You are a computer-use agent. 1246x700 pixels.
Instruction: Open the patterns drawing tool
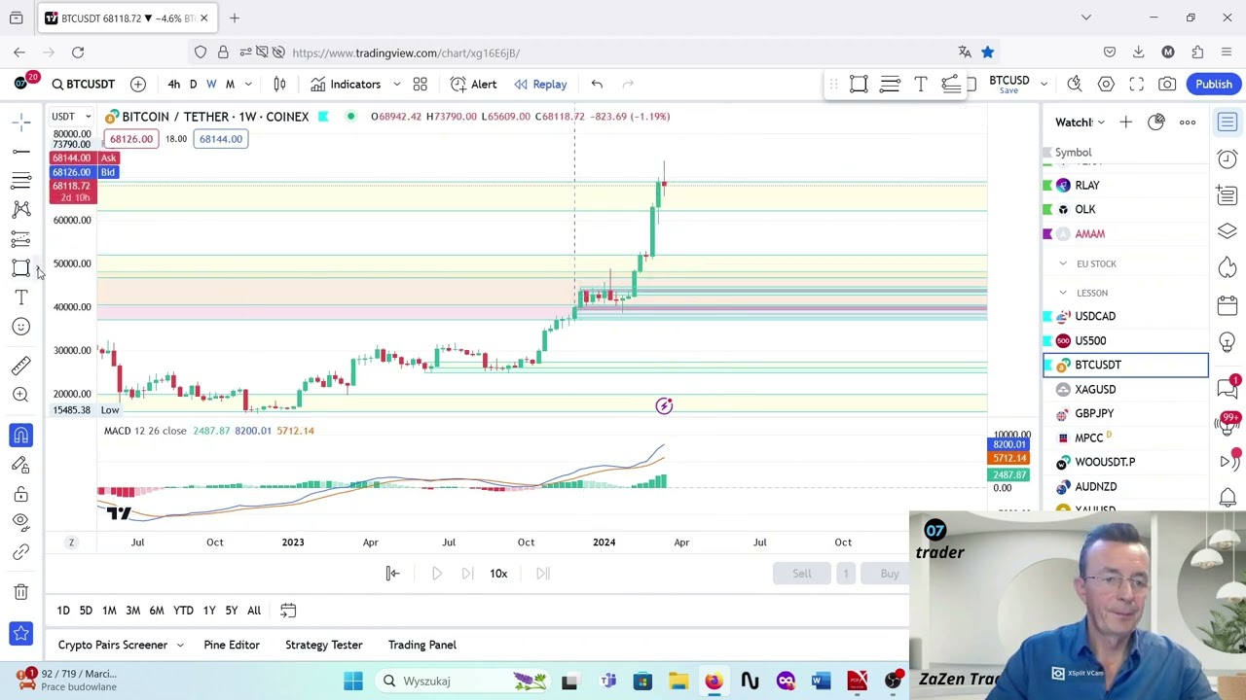(20, 209)
